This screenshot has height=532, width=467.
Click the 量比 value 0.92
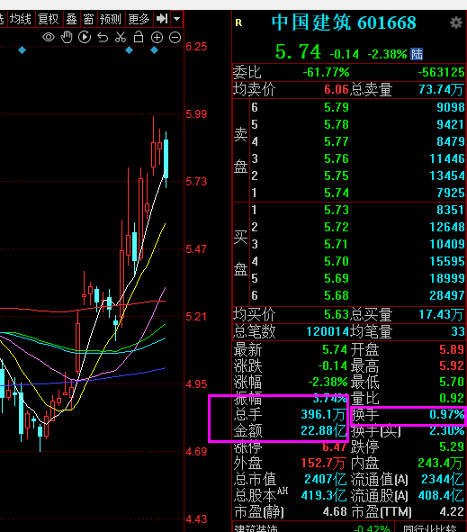coord(452,398)
